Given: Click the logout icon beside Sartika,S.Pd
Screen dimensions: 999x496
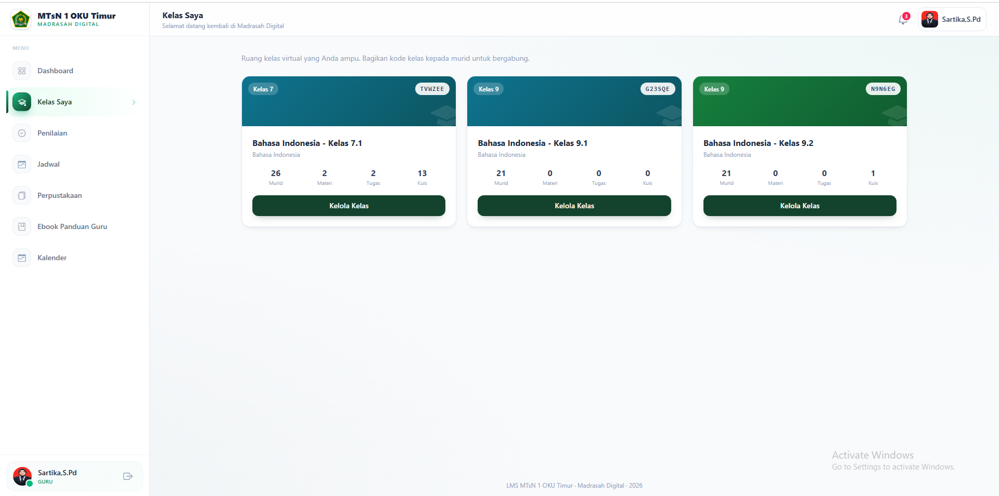Looking at the screenshot, I should click(x=128, y=476).
